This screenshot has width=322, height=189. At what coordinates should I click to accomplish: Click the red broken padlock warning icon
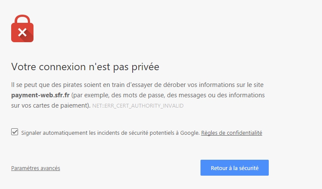pyautogui.click(x=22, y=28)
